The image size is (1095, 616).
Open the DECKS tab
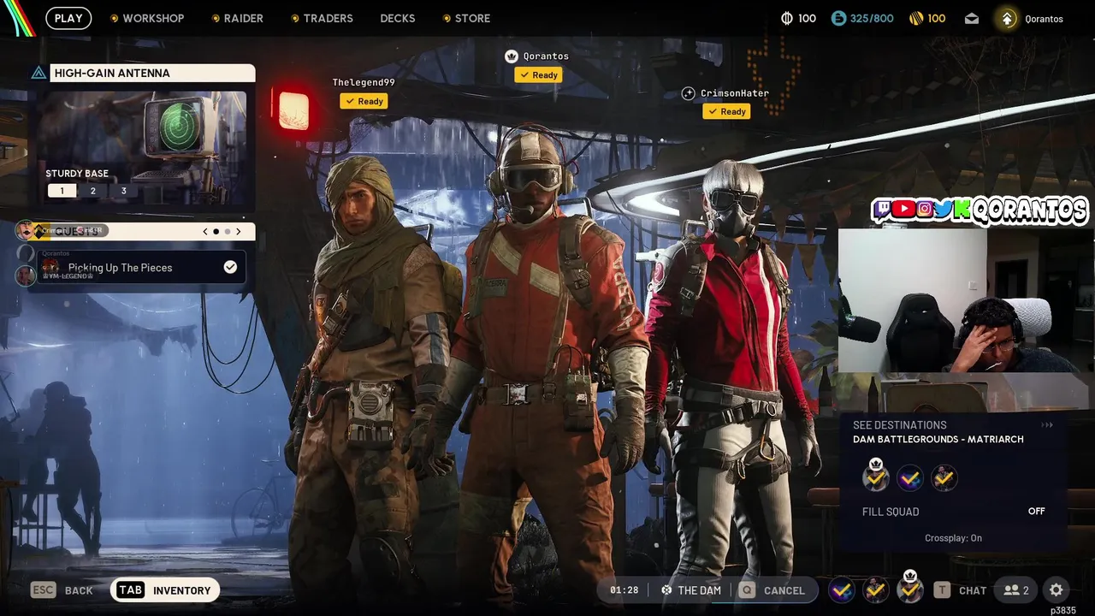tap(398, 18)
